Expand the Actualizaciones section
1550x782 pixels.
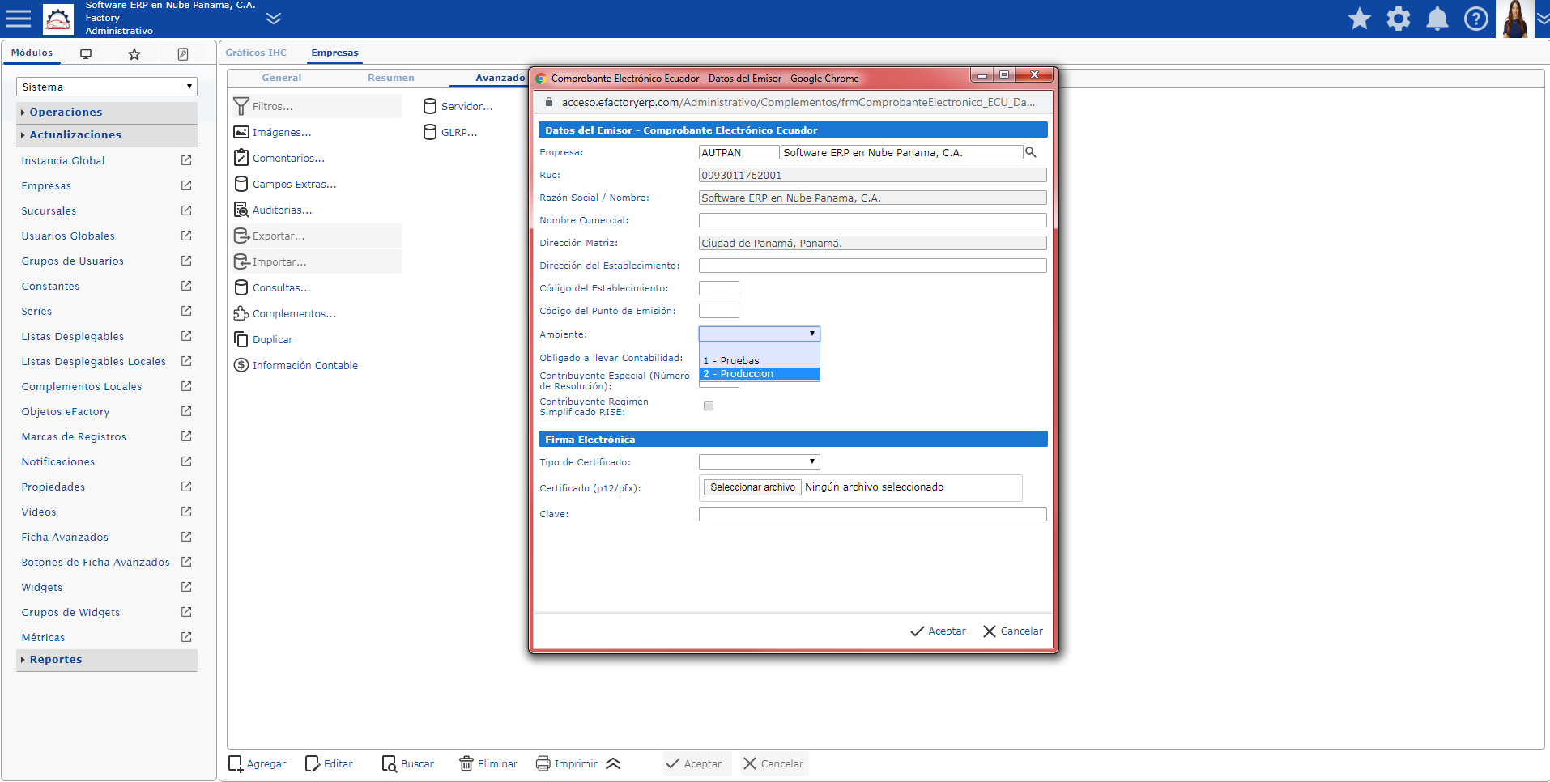click(x=107, y=134)
